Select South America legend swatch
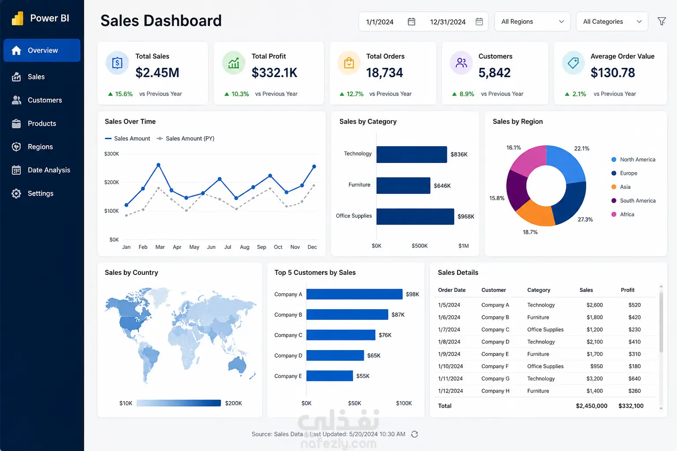 click(x=614, y=201)
